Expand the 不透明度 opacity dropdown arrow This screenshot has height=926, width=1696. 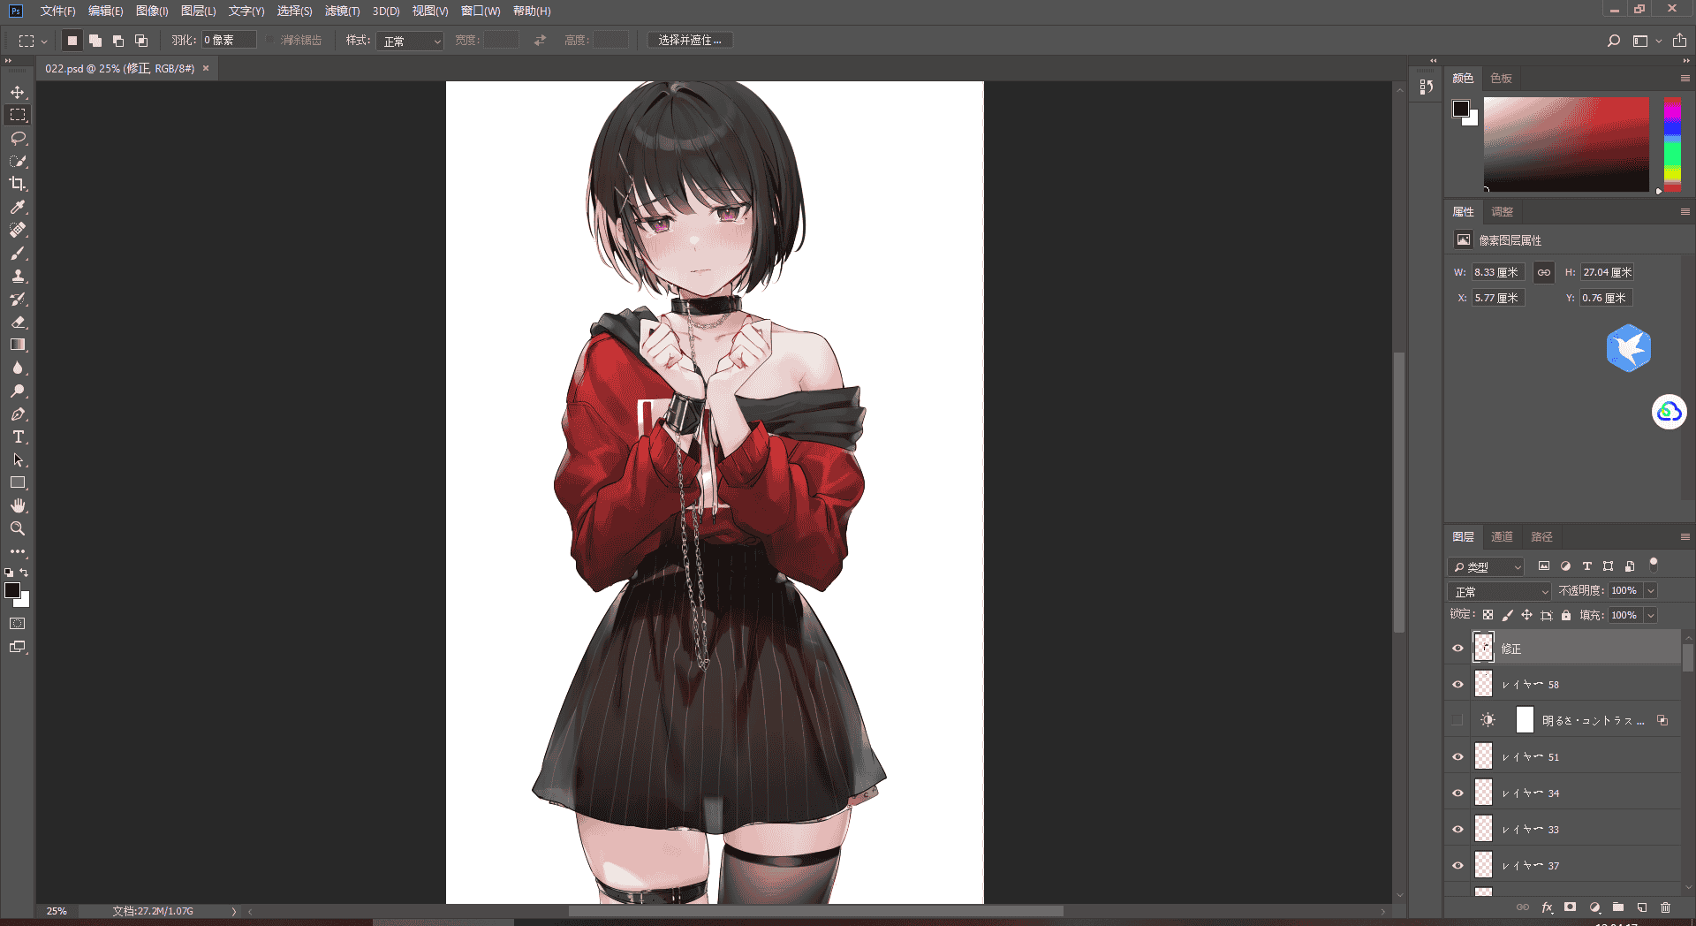point(1651,591)
